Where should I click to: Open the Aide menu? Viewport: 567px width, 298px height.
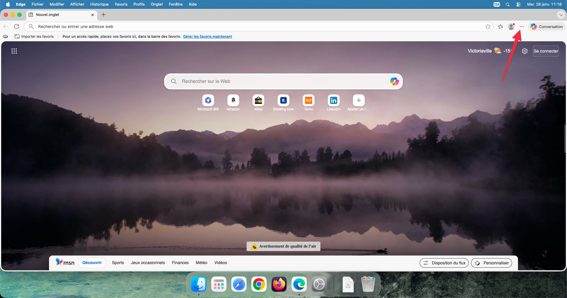pos(193,4)
